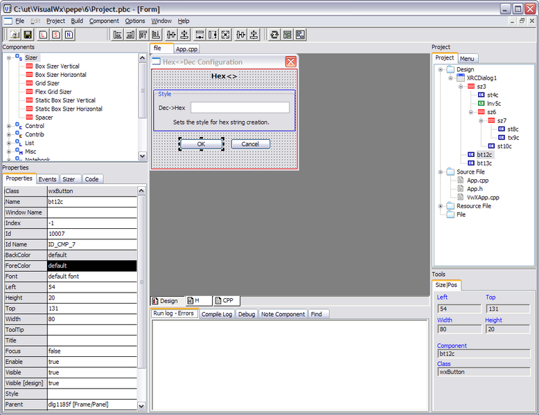Select bt13c node in project tree
539x415 pixels.
point(484,163)
